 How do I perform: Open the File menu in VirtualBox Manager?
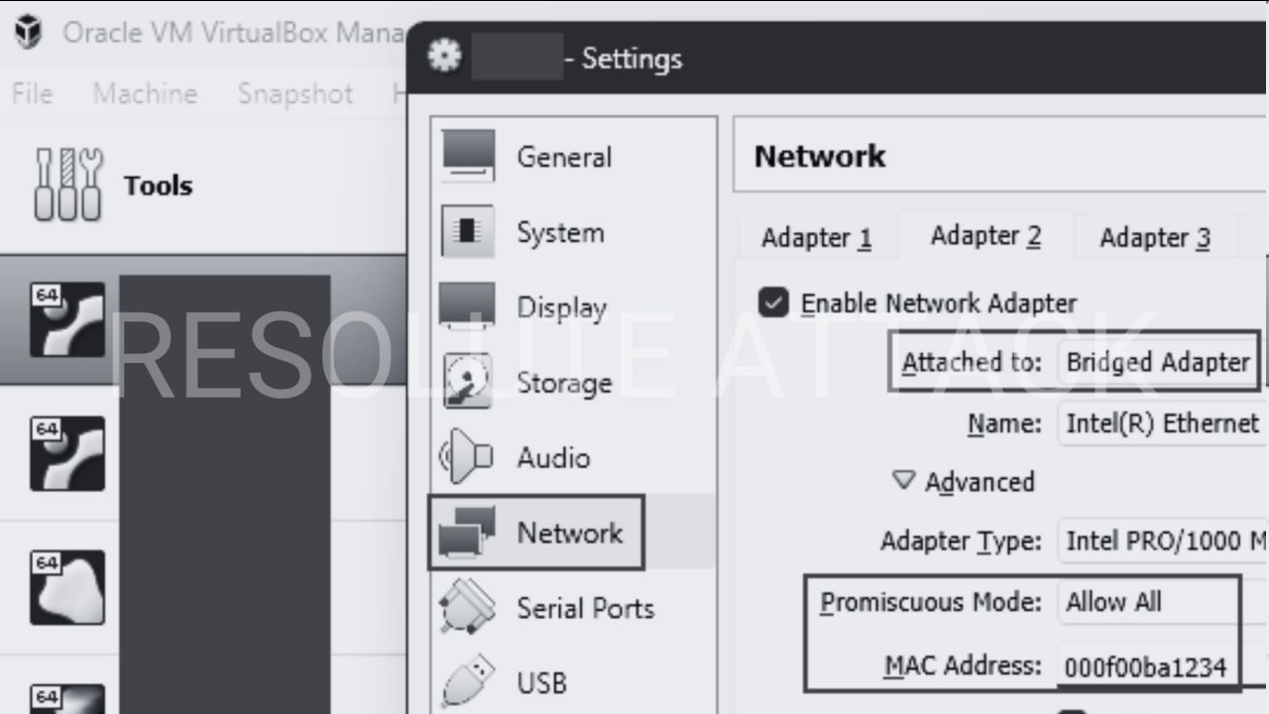pos(32,93)
